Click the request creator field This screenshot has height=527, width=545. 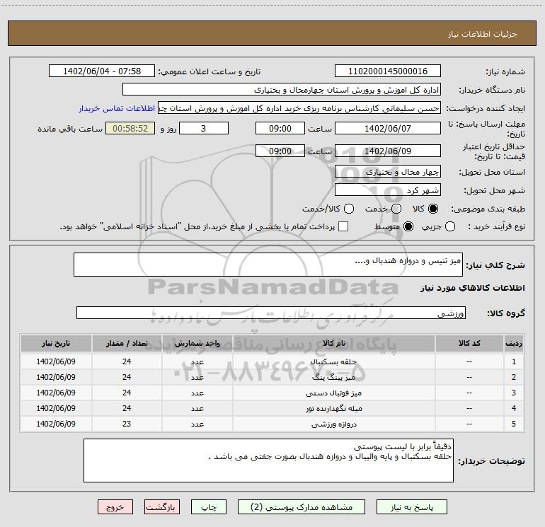pos(299,108)
